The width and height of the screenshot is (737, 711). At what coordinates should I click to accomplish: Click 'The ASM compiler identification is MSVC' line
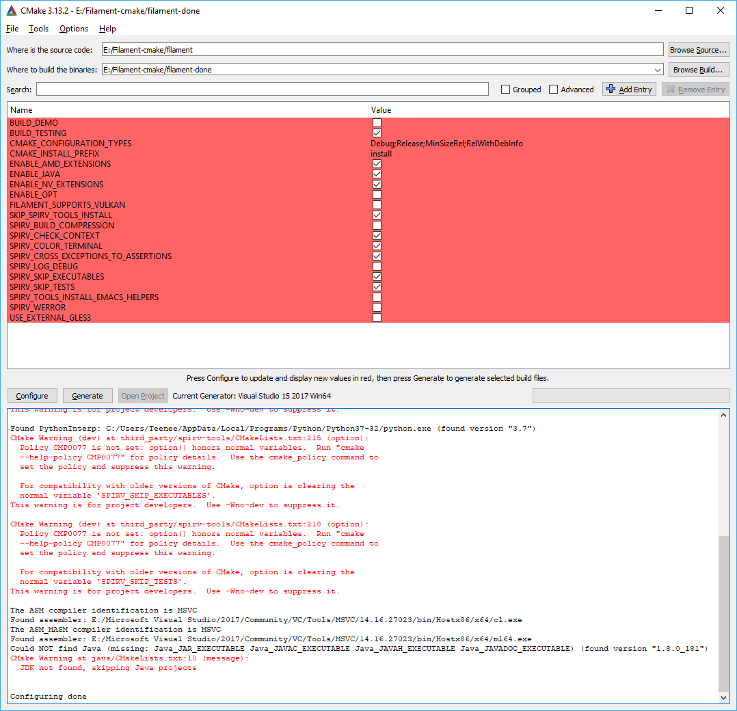[103, 611]
